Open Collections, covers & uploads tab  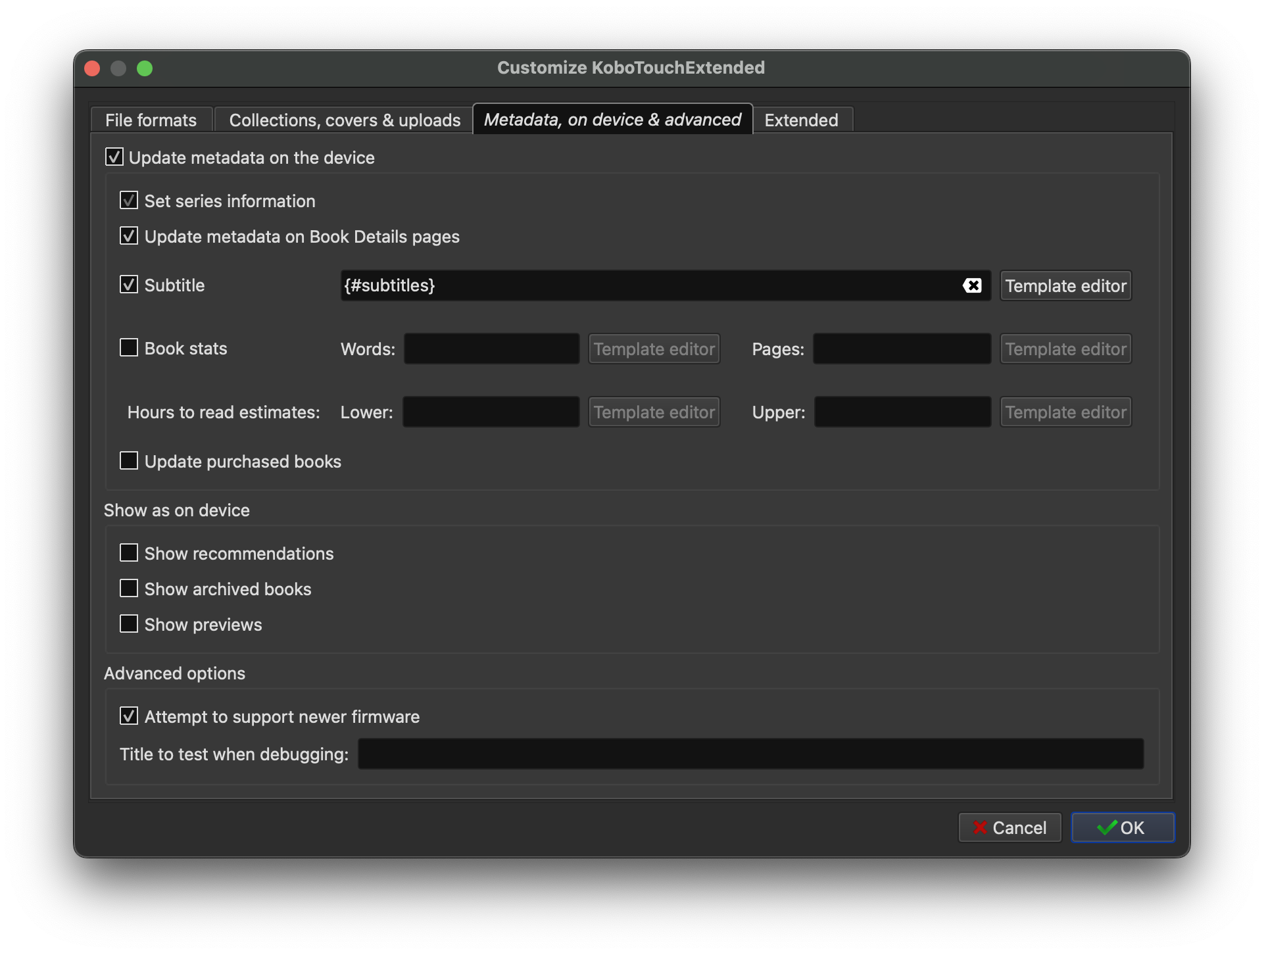pos(345,120)
